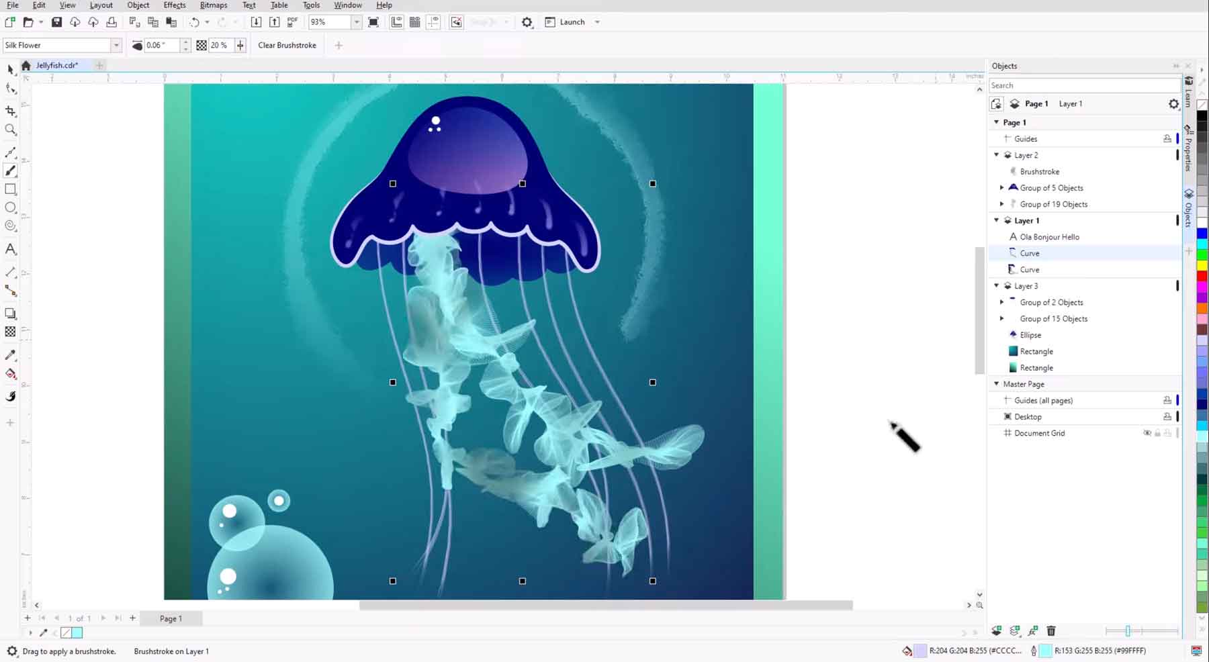1209x662 pixels.
Task: Toggle printing for Guides (all pages)
Action: (1167, 399)
